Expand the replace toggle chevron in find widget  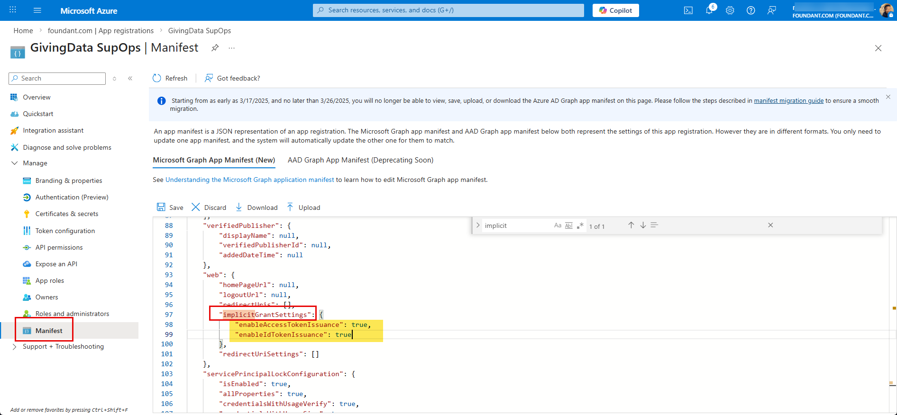click(478, 226)
